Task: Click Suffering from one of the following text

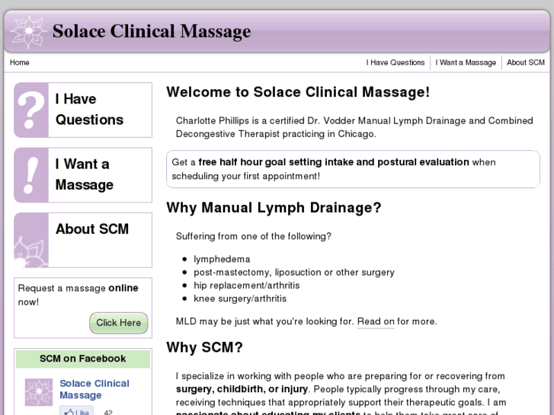Action: click(x=254, y=236)
